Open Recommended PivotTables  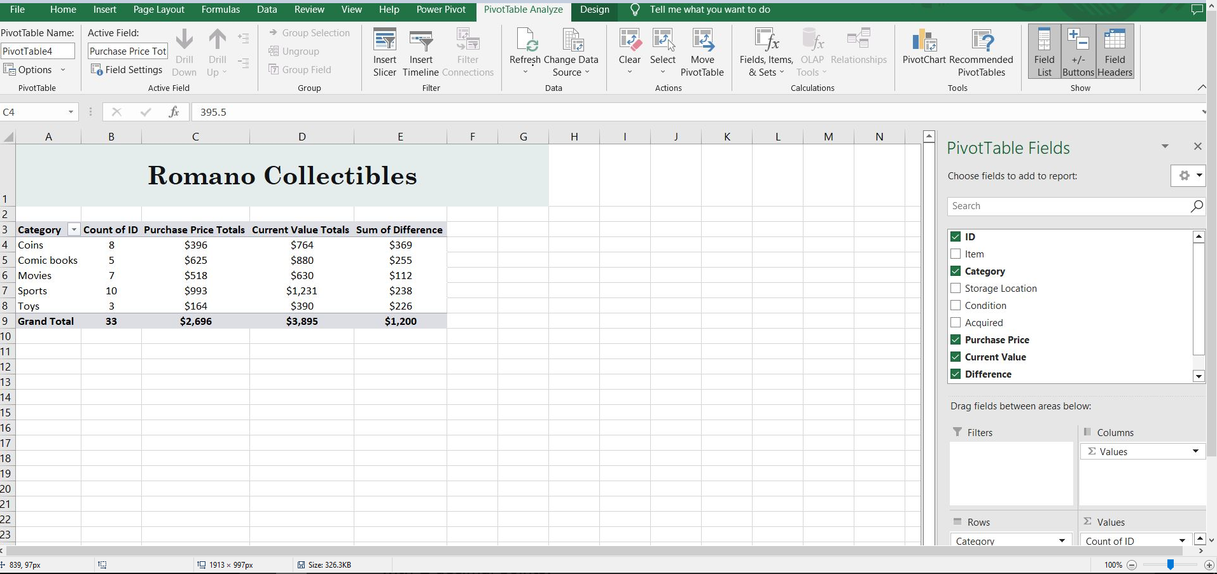pyautogui.click(x=982, y=53)
